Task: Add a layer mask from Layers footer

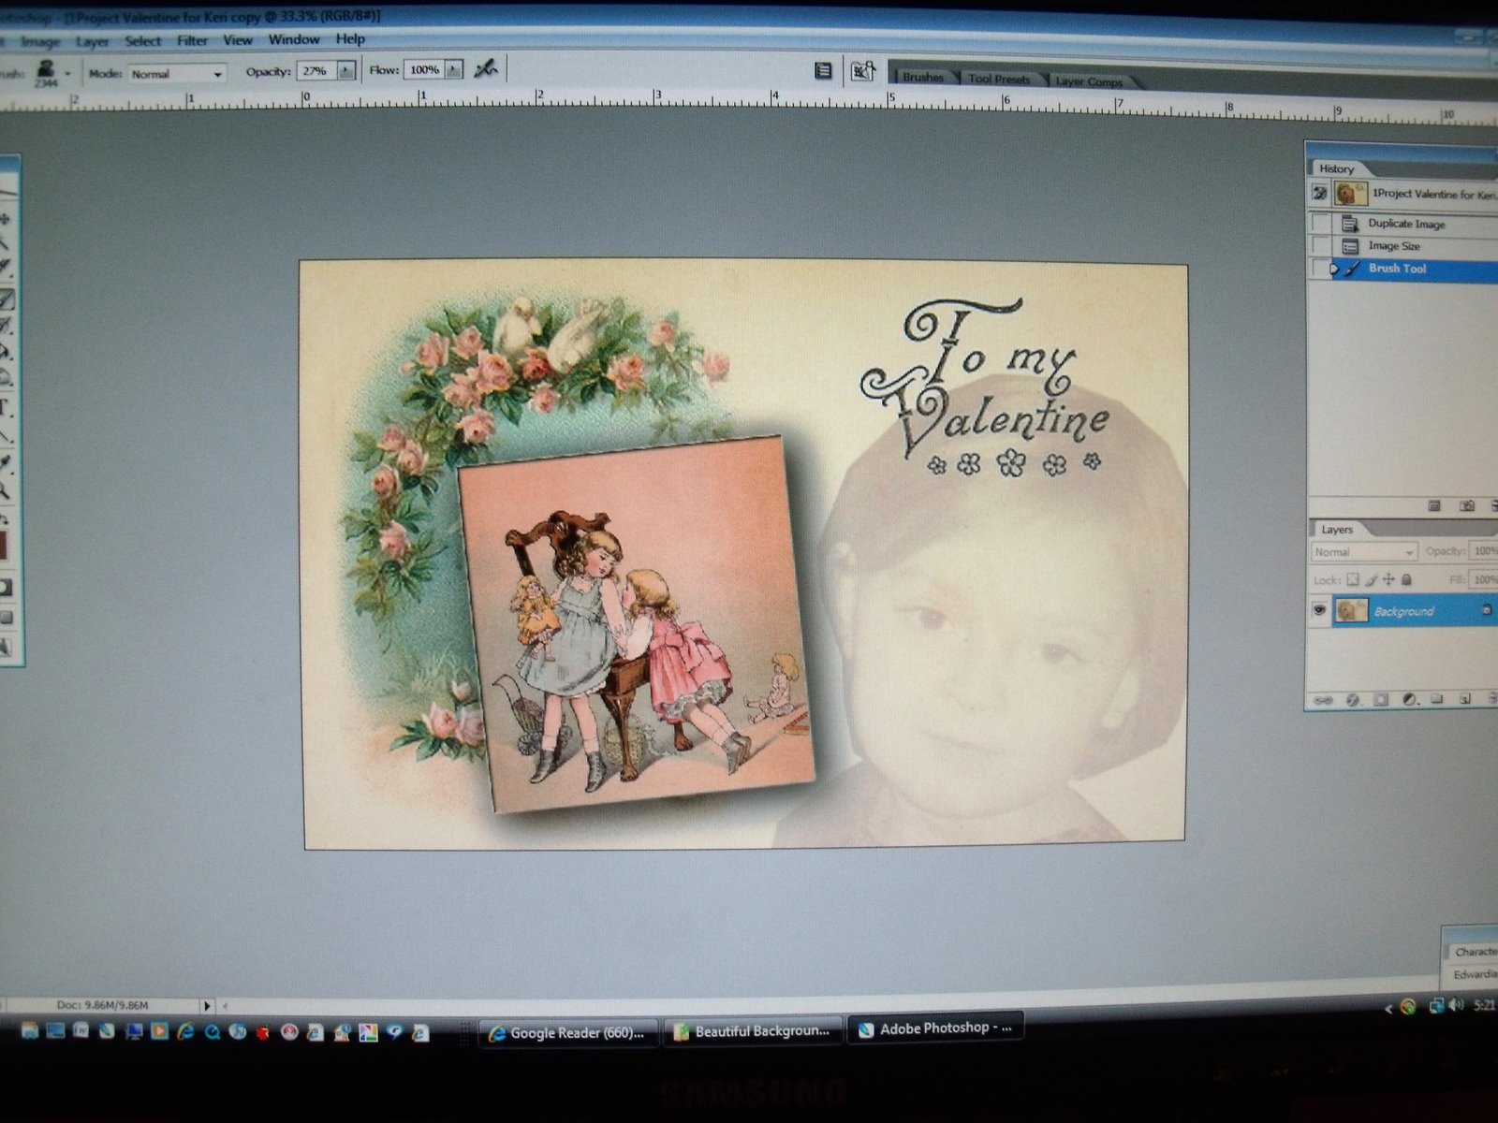Action: tap(1380, 699)
